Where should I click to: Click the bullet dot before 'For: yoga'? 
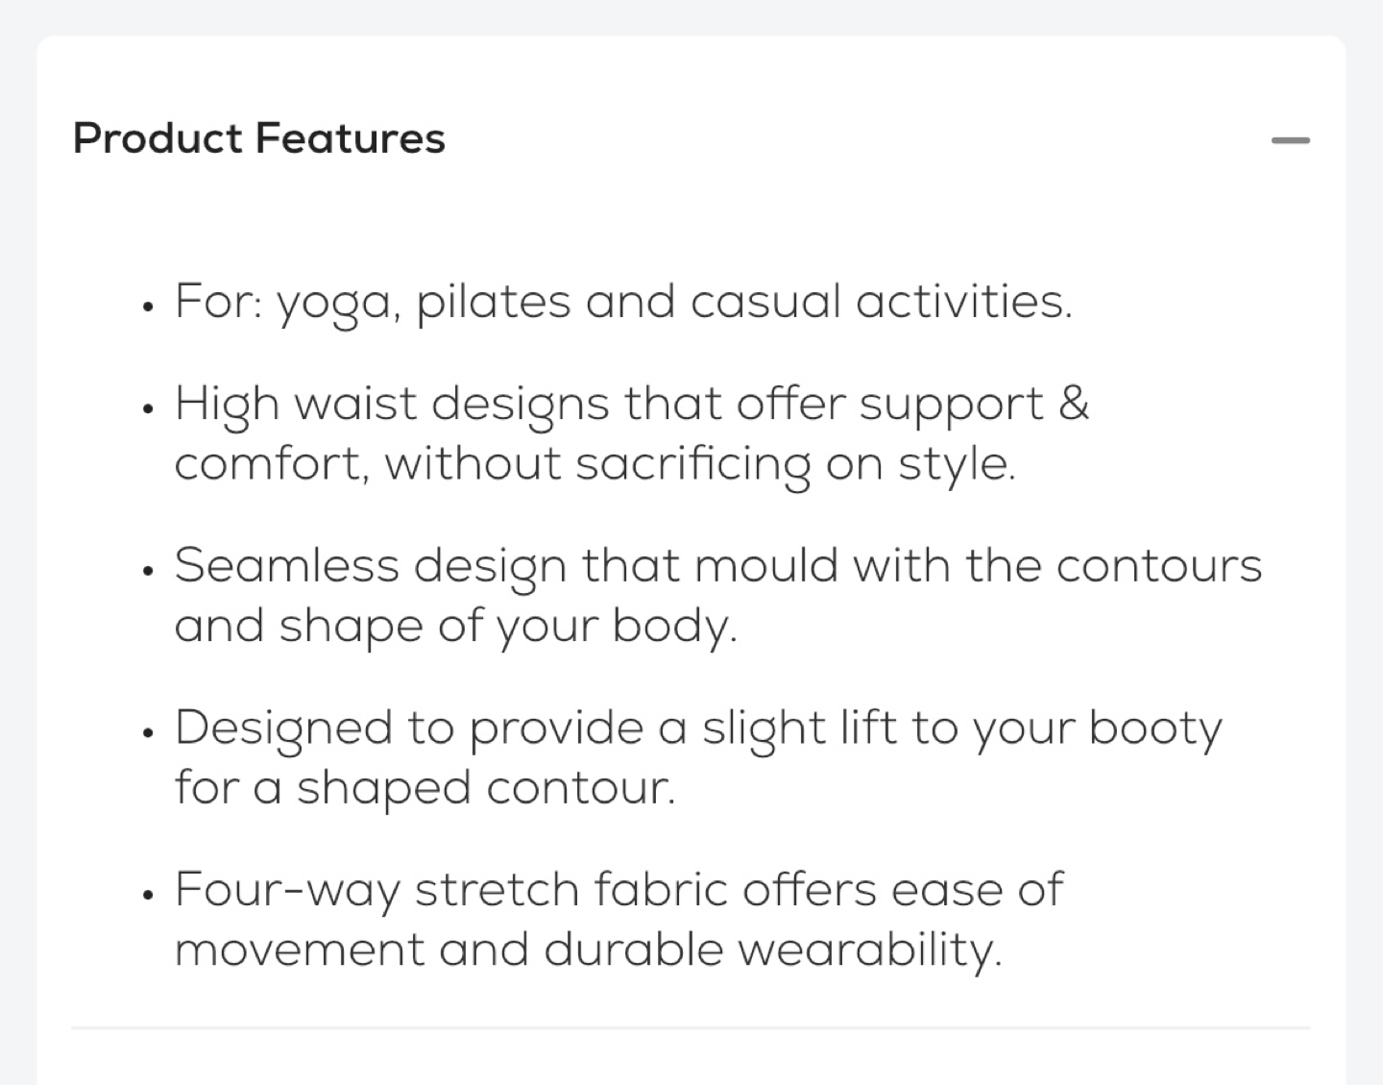[147, 308]
